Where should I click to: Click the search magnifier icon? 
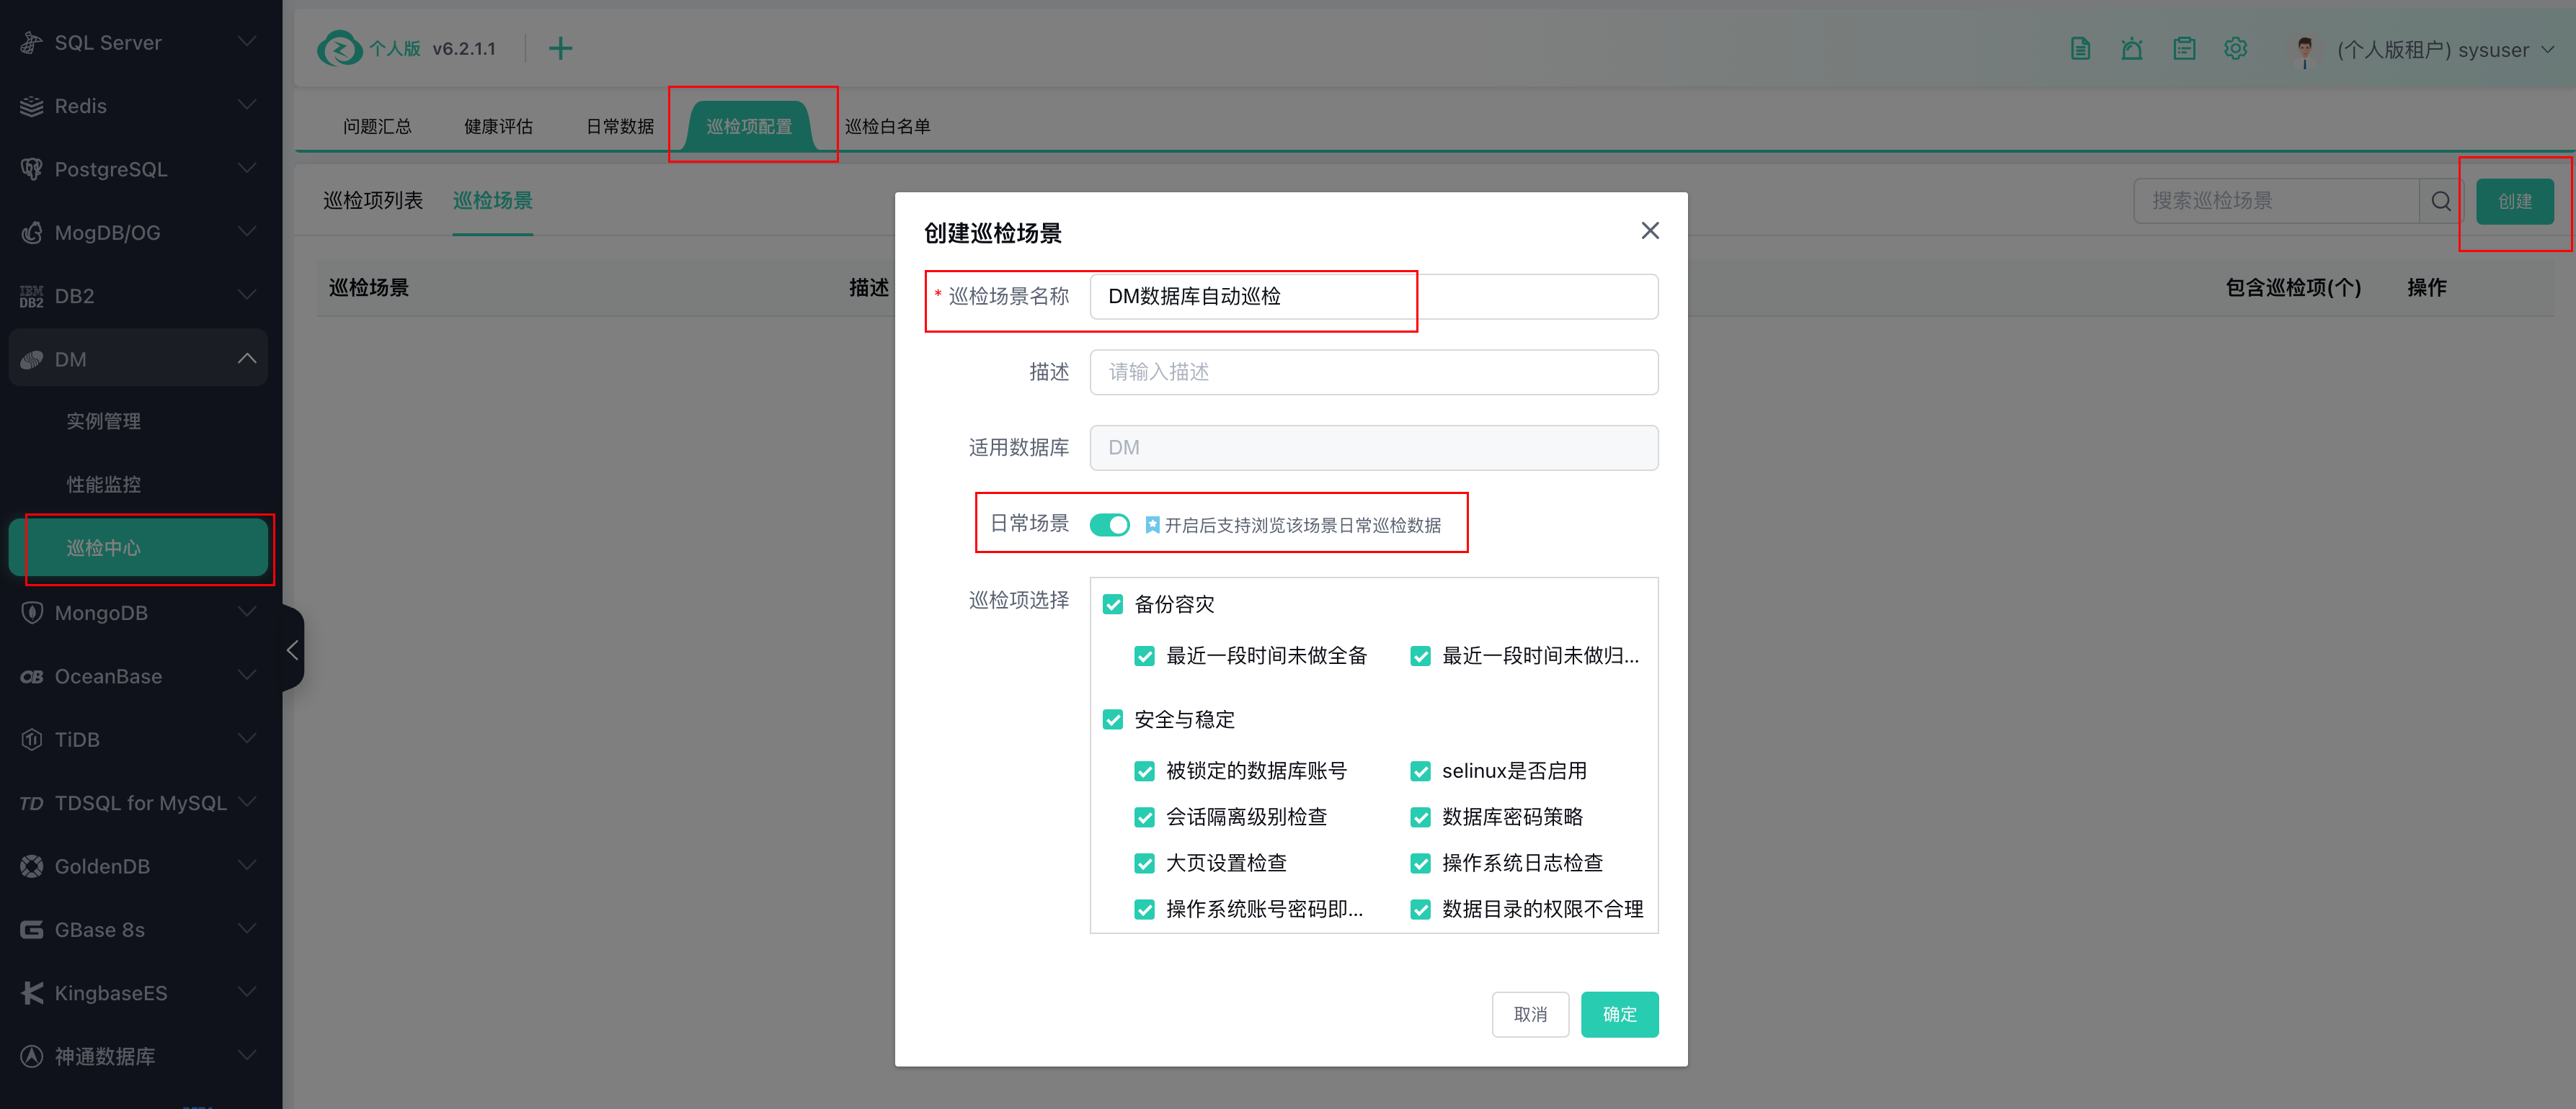click(2441, 202)
